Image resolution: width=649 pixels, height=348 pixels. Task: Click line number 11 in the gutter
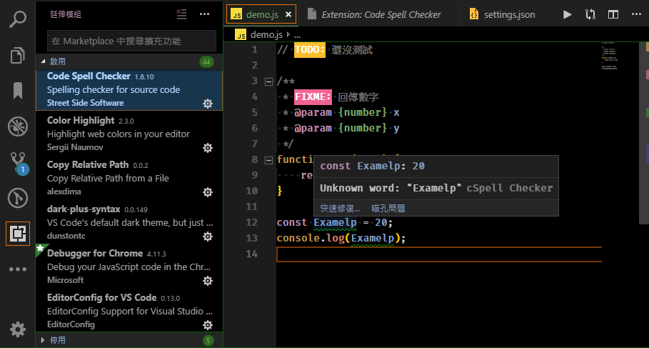[x=251, y=207]
